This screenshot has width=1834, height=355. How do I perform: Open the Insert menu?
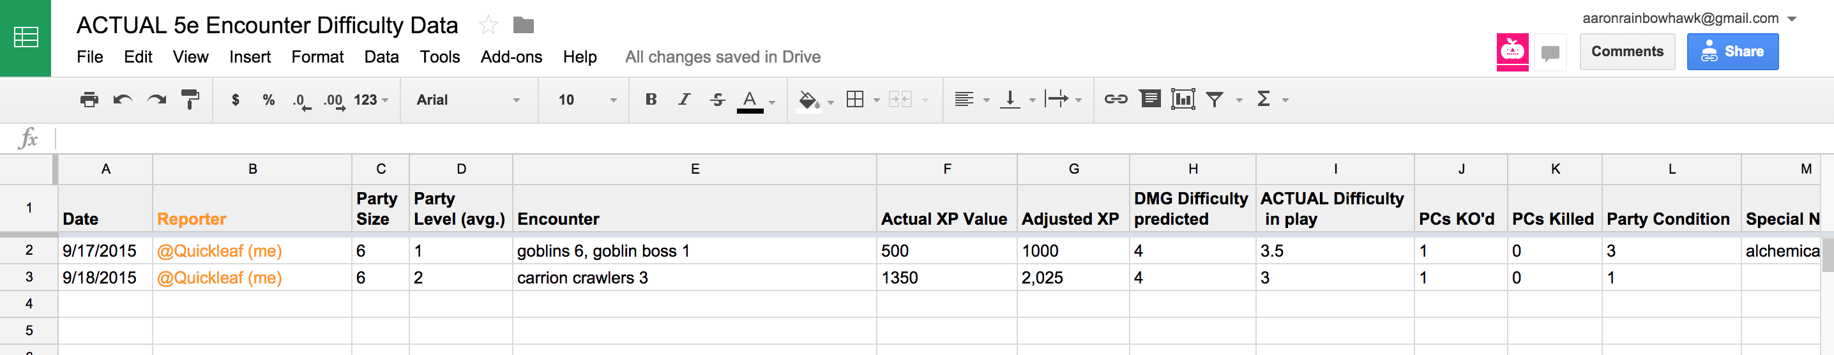point(250,57)
